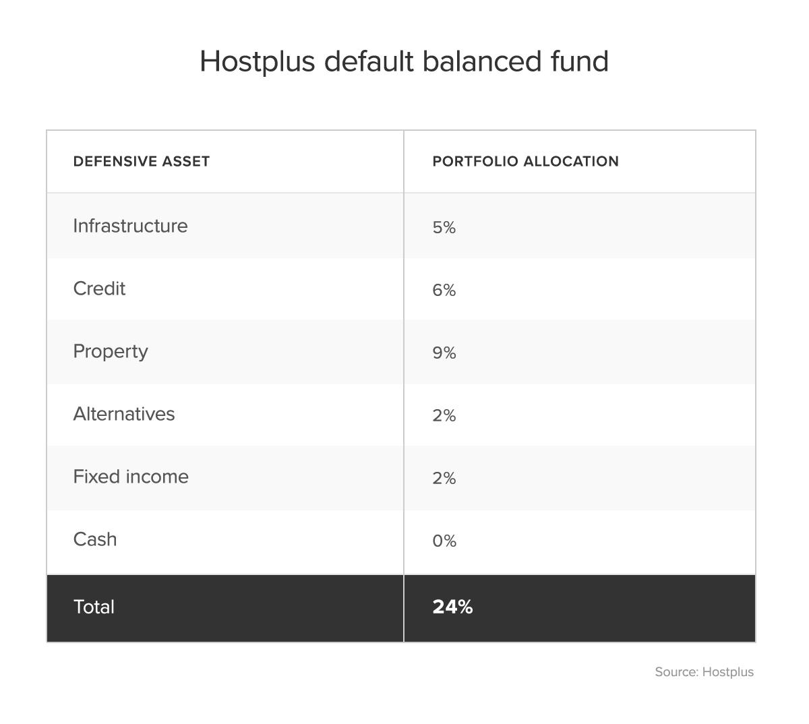Click the Cash row label

pos(95,539)
